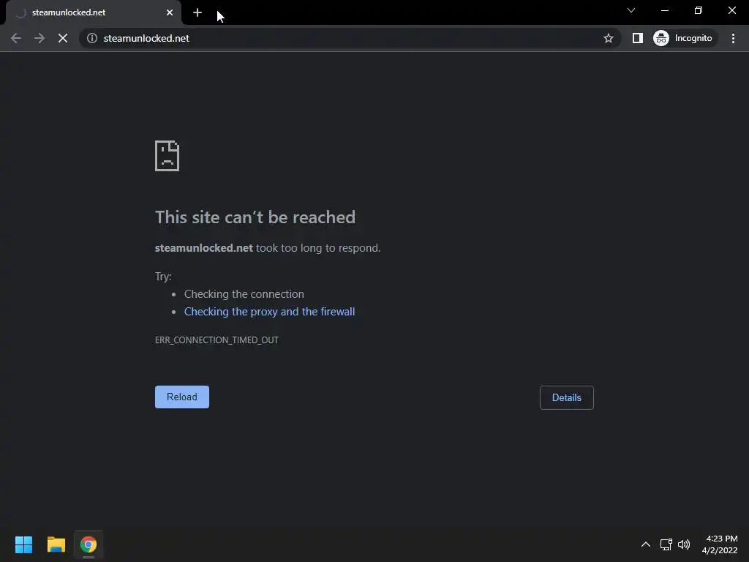Open the Details button
Image resolution: width=749 pixels, height=562 pixels.
tap(567, 397)
